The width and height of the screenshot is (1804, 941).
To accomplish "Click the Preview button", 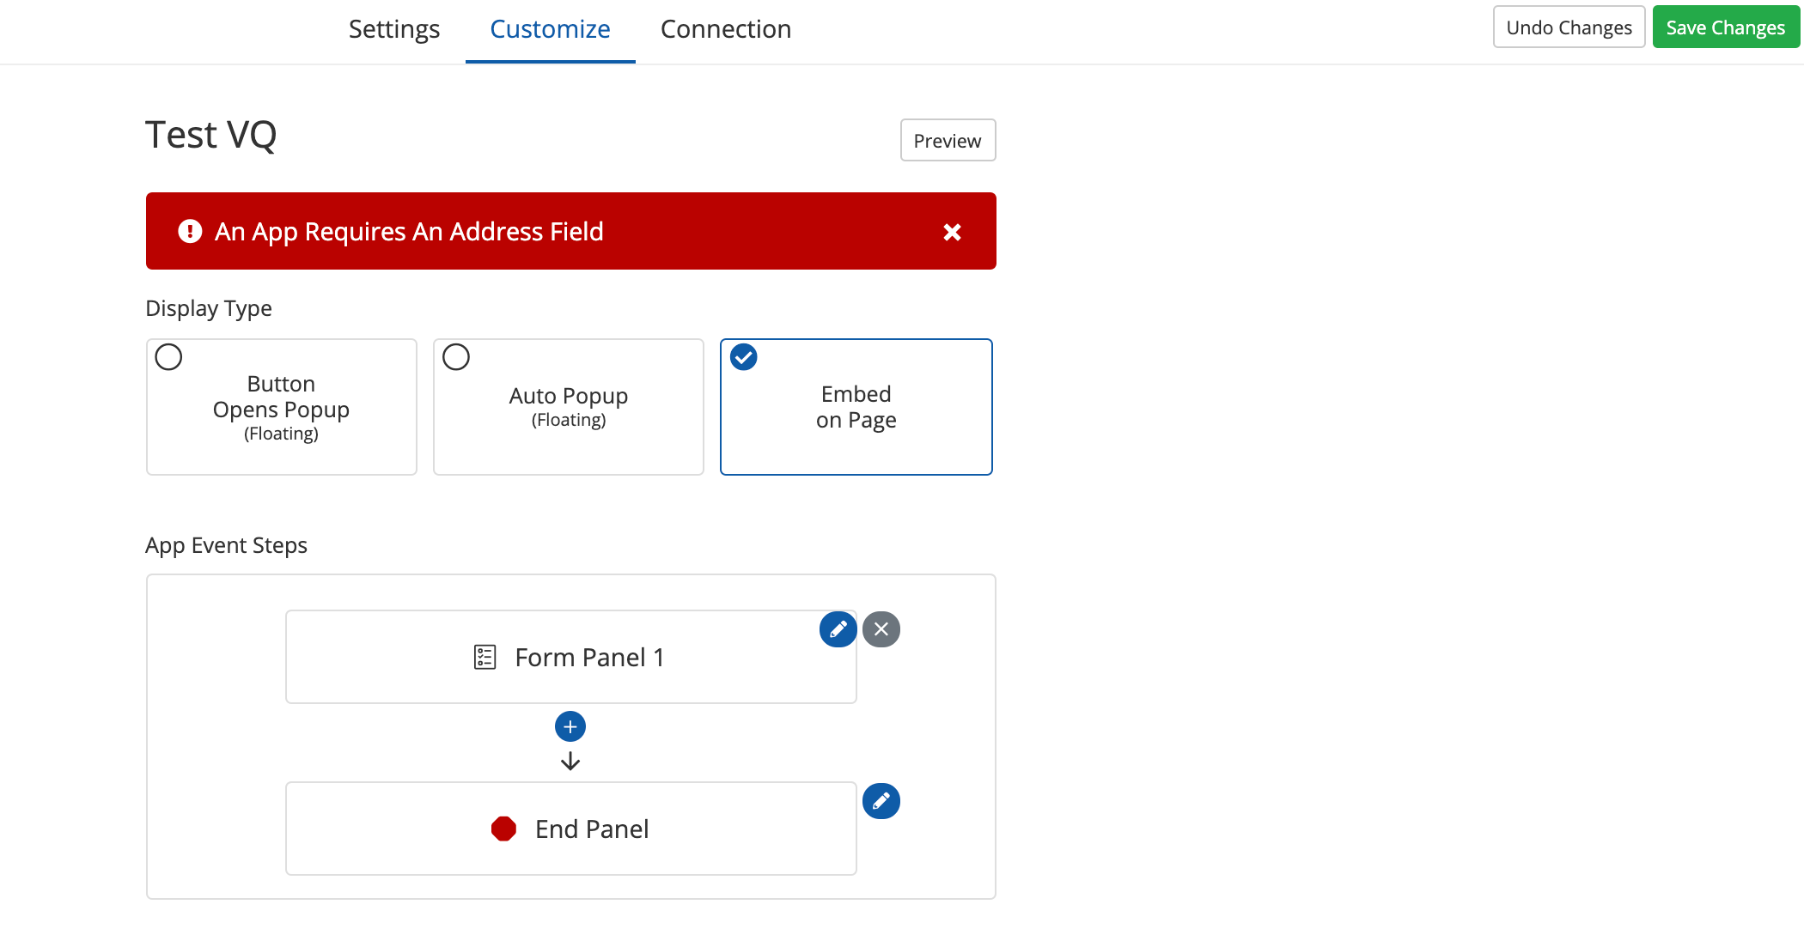I will (x=948, y=140).
